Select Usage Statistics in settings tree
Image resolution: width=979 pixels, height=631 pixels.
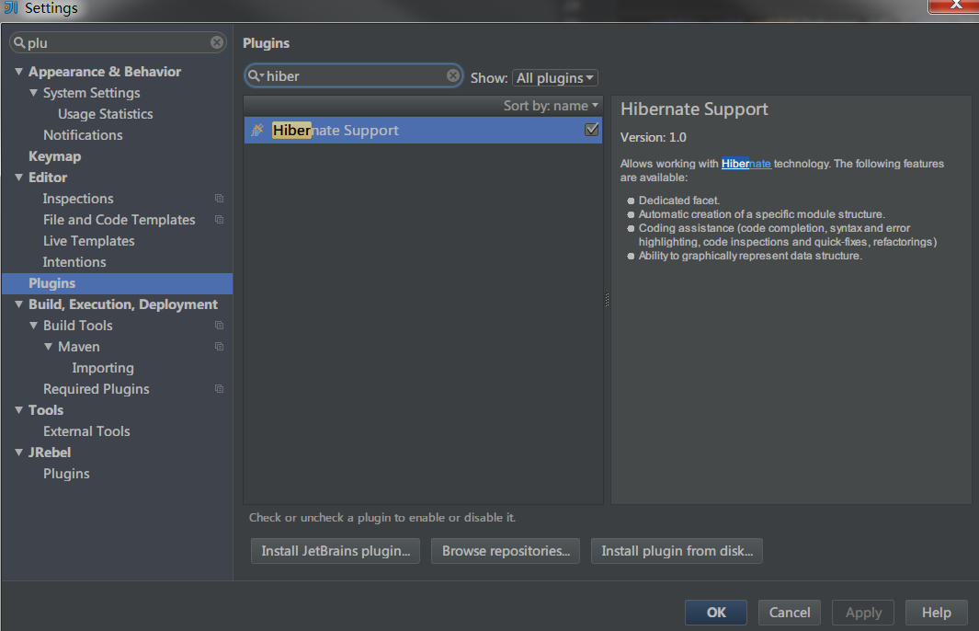click(106, 114)
